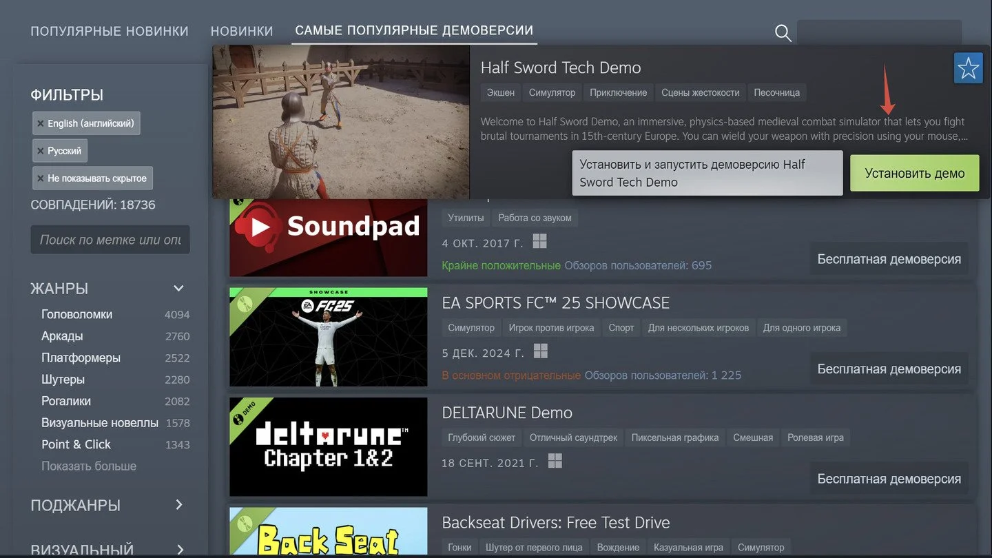This screenshot has height=558, width=992.
Task: Click the Вождение tag
Action: [619, 547]
